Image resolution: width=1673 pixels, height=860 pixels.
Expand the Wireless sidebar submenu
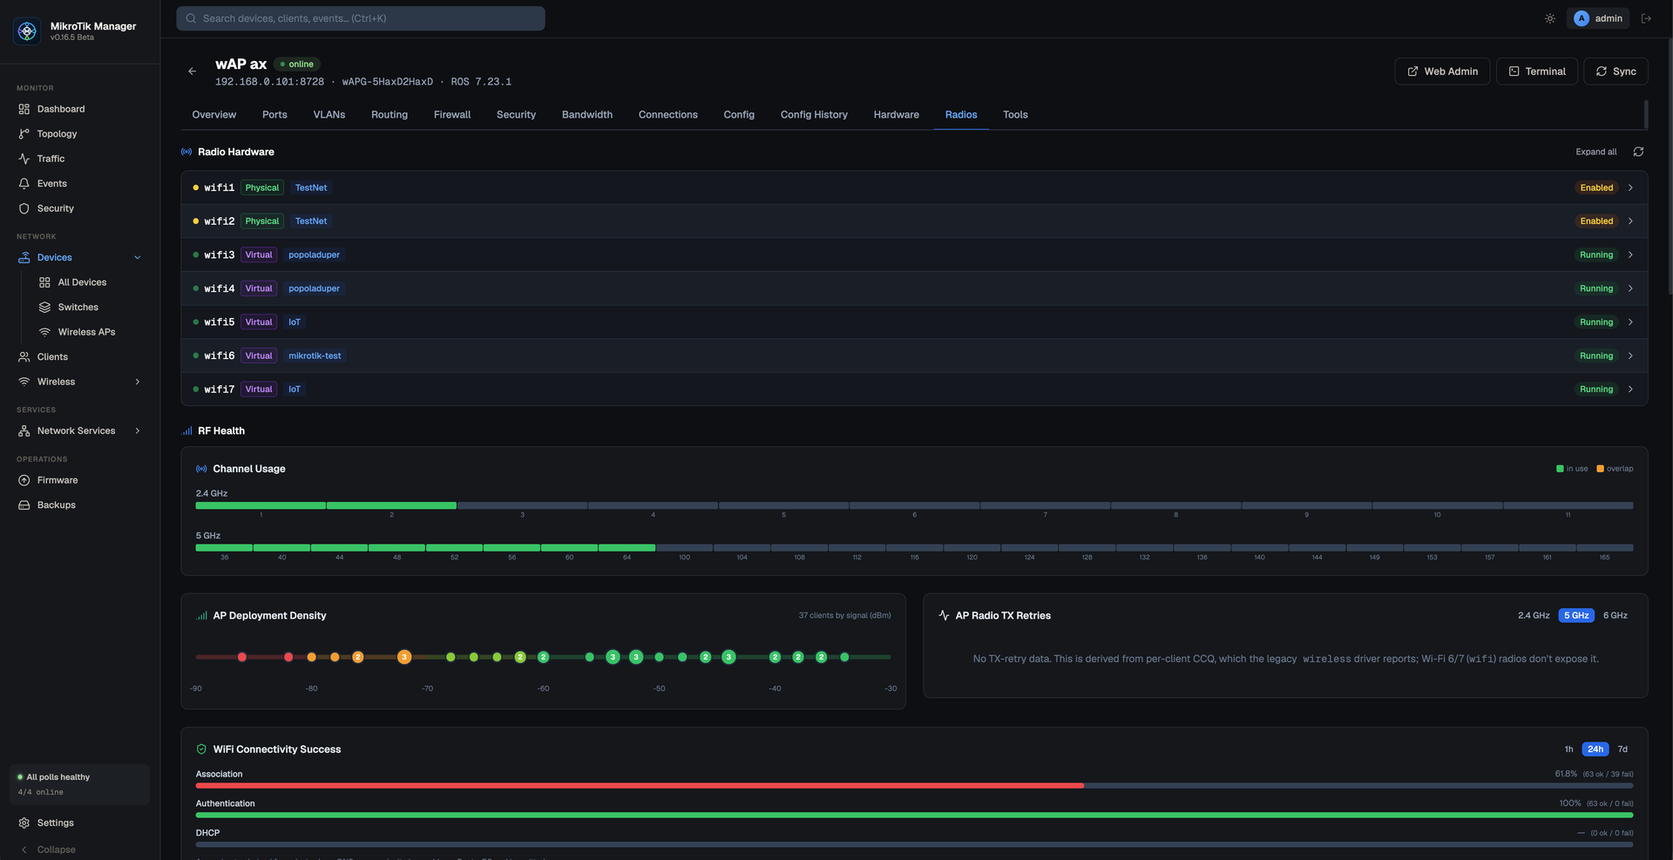point(137,382)
